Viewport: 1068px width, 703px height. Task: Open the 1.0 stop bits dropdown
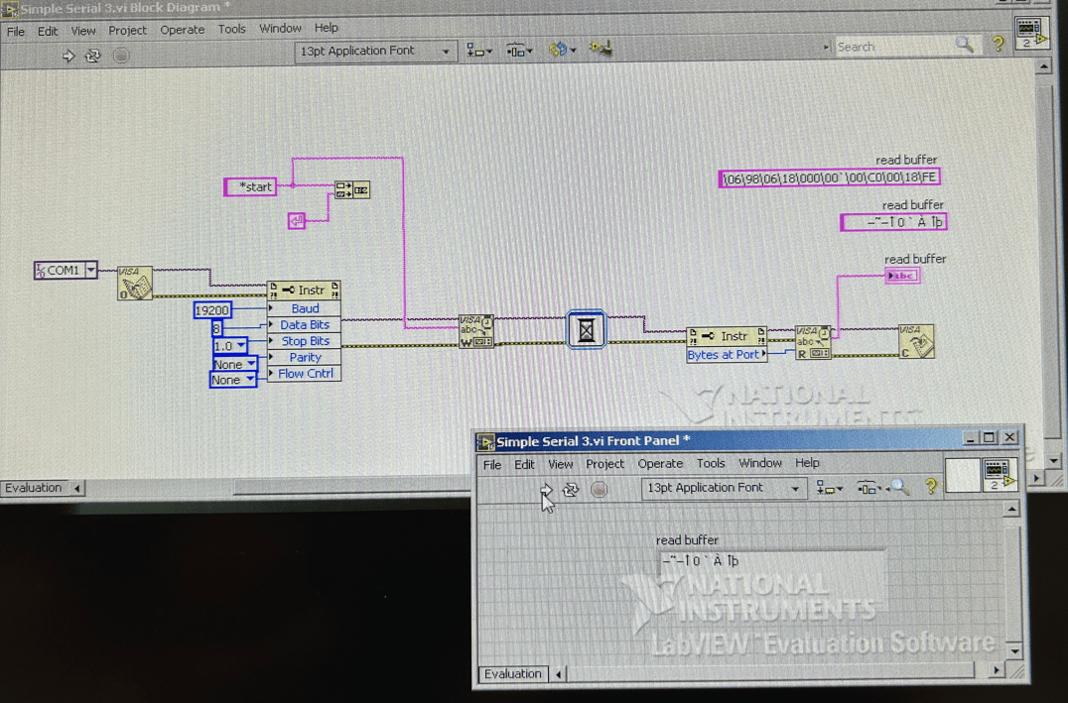click(241, 346)
